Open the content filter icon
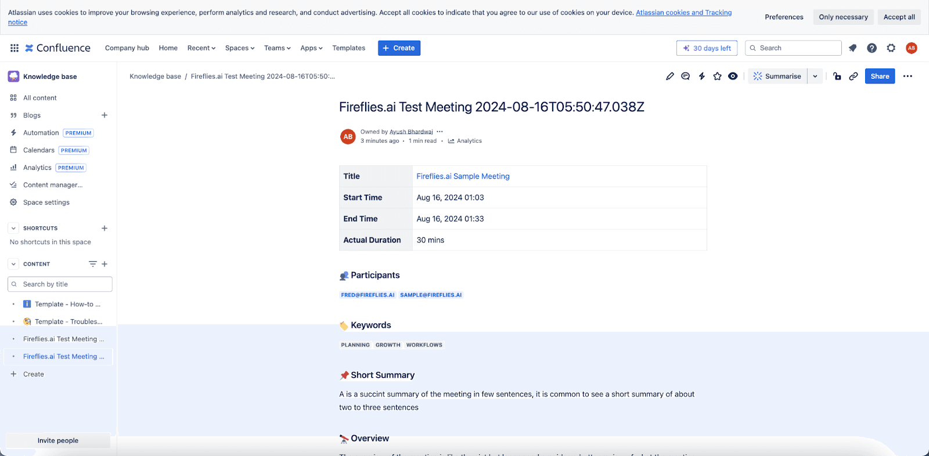The width and height of the screenshot is (929, 456). [x=93, y=264]
